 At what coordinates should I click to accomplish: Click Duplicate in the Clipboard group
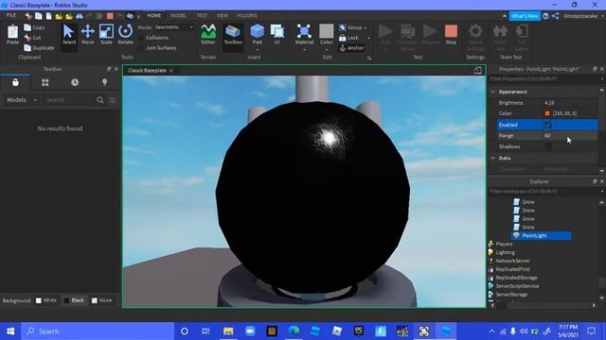(x=39, y=48)
